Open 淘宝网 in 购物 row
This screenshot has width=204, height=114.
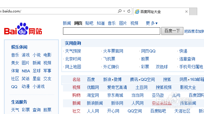click(x=93, y=95)
